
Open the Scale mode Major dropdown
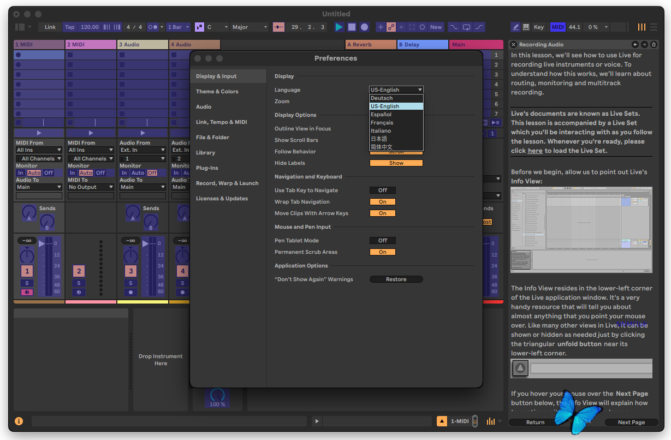pyautogui.click(x=250, y=27)
